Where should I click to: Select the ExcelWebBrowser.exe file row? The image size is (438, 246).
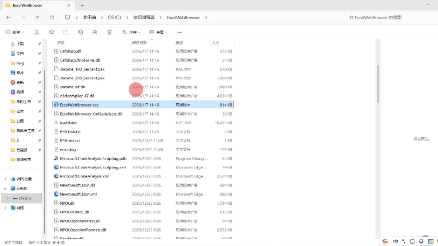pos(143,105)
